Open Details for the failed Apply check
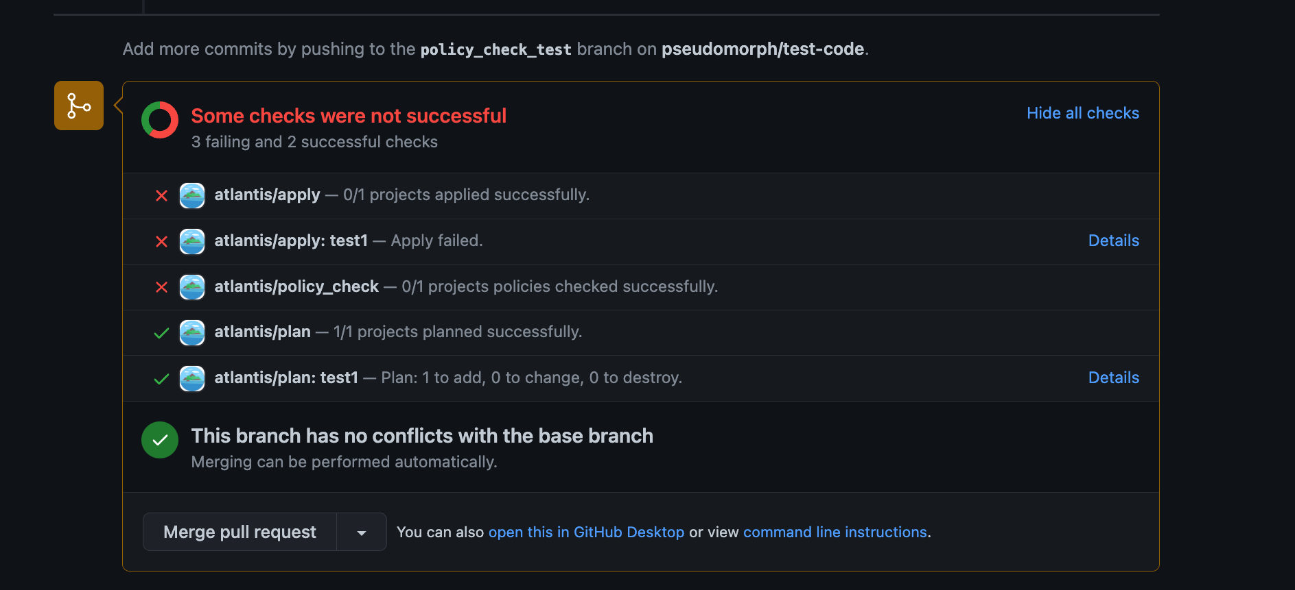 click(1113, 241)
